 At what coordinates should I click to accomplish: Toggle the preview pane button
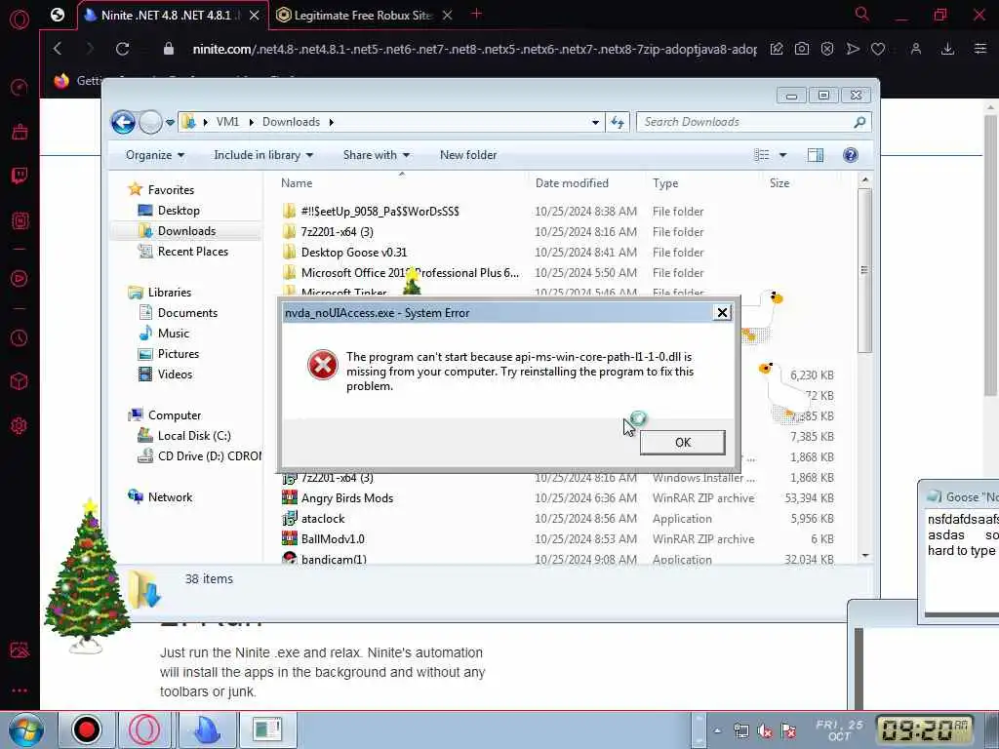point(815,155)
